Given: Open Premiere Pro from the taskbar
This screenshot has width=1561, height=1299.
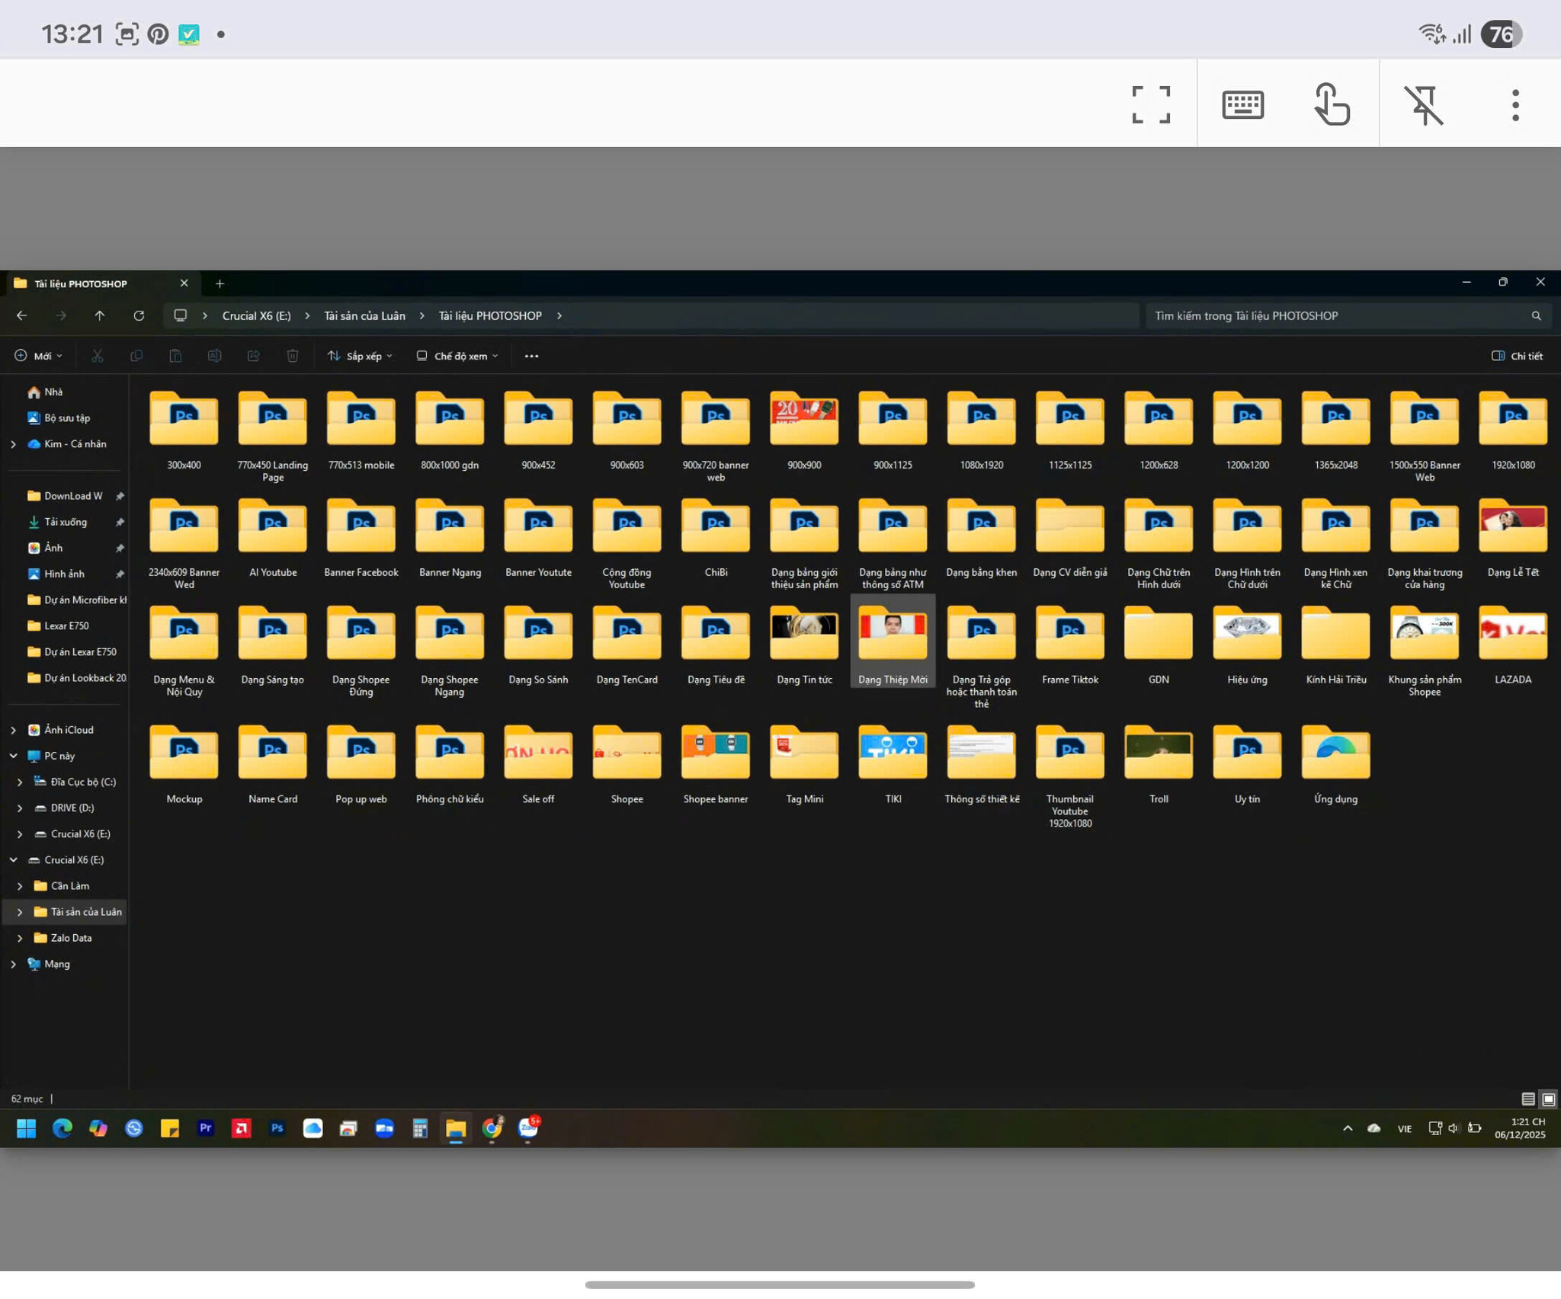Looking at the screenshot, I should (206, 1128).
